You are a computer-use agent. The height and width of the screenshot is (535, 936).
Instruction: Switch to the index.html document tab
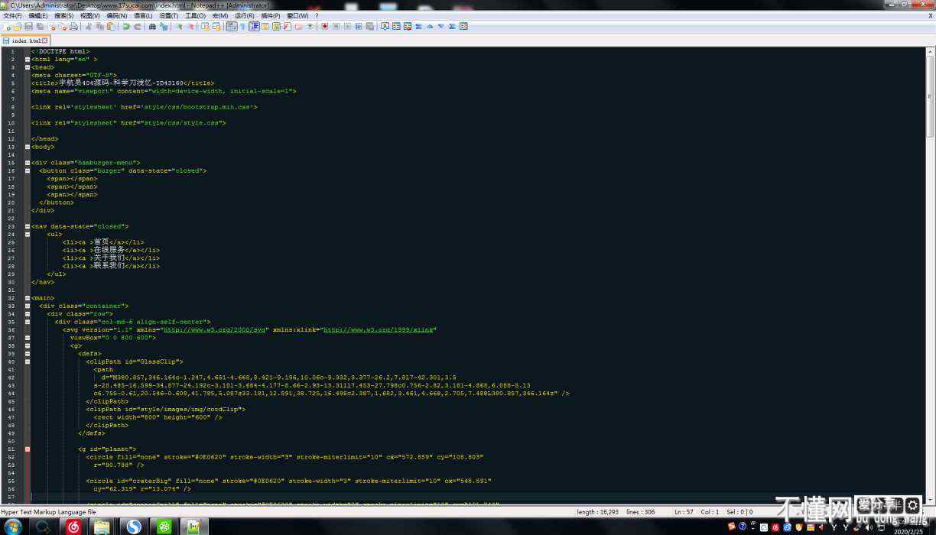pyautogui.click(x=25, y=41)
